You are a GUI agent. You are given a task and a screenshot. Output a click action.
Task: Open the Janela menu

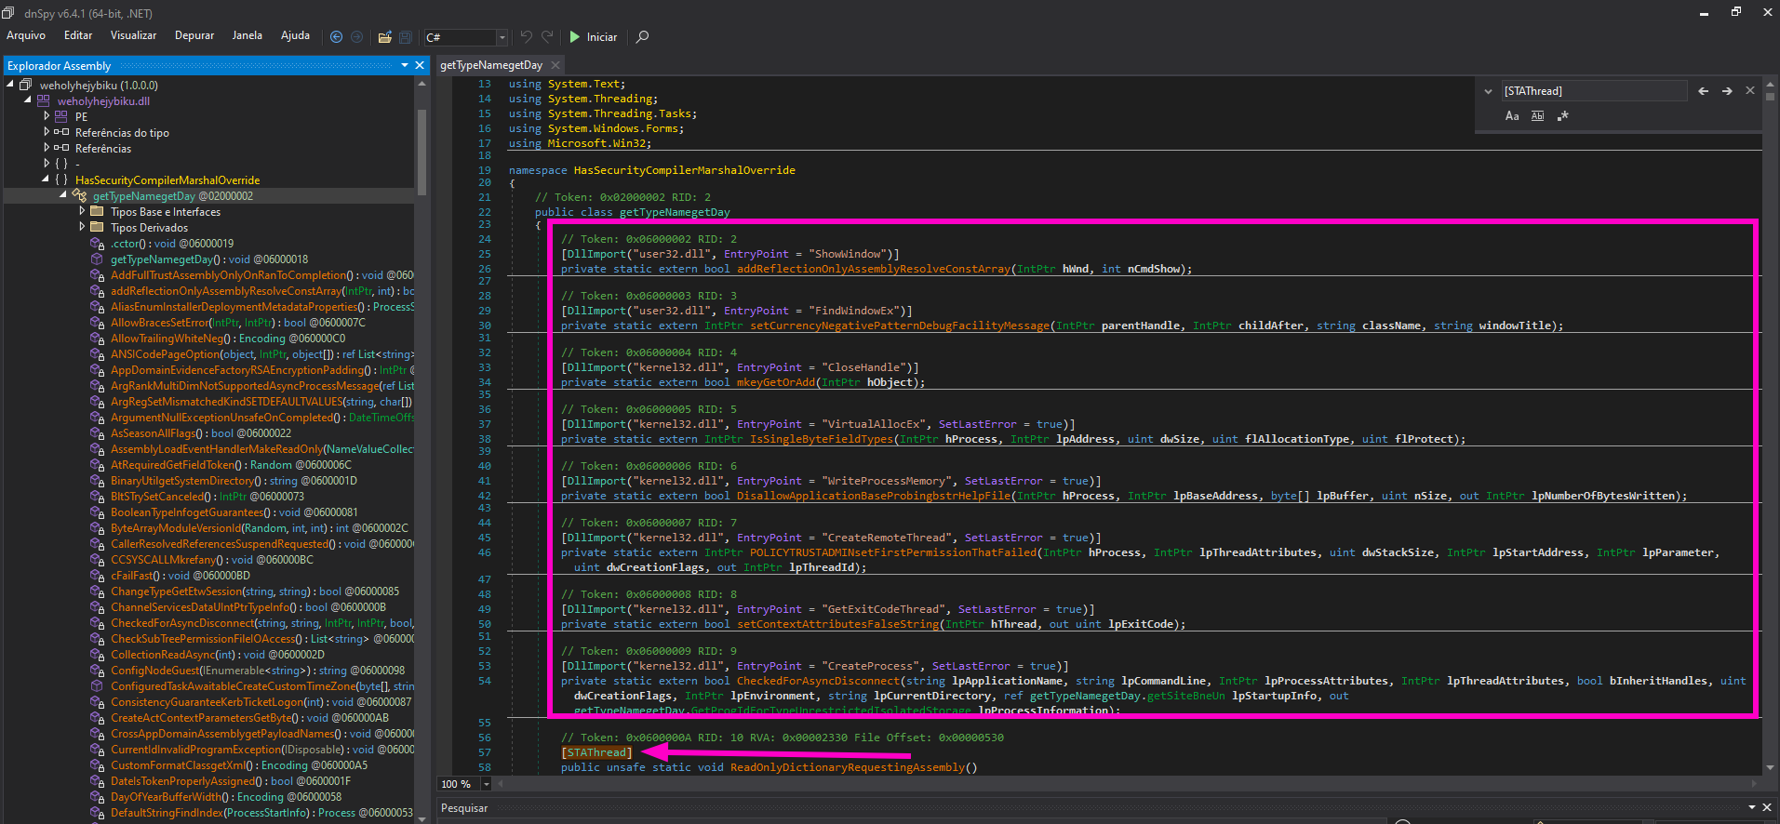tap(247, 35)
